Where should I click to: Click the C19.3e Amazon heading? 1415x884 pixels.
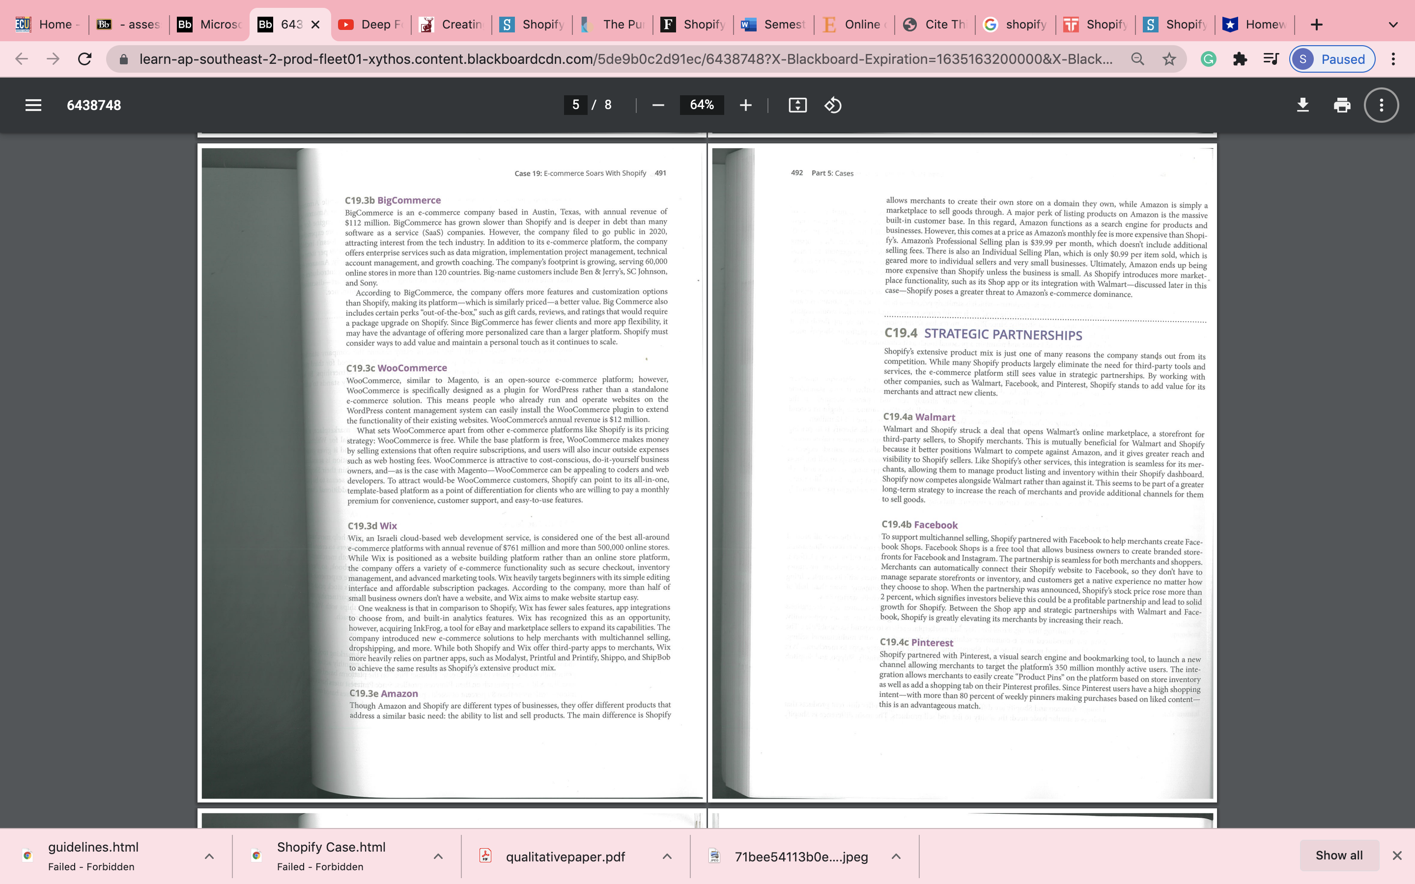pyautogui.click(x=384, y=693)
